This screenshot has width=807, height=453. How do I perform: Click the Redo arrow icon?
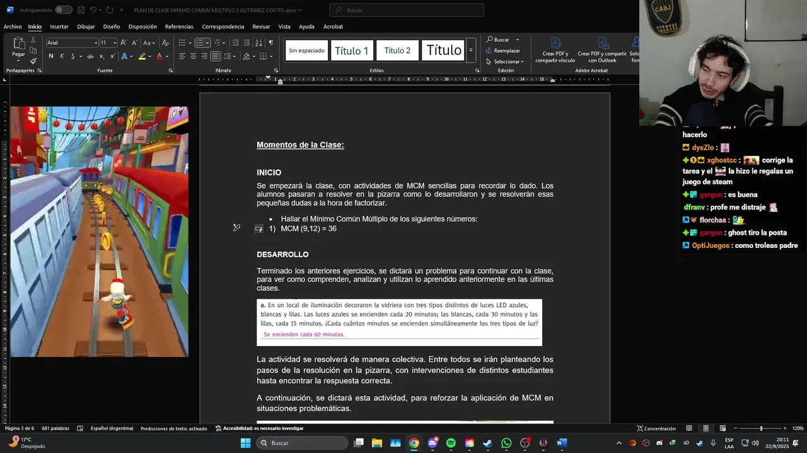tap(110, 10)
